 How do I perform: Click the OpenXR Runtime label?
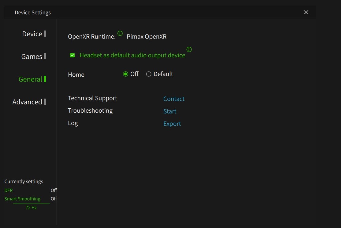pyautogui.click(x=92, y=36)
